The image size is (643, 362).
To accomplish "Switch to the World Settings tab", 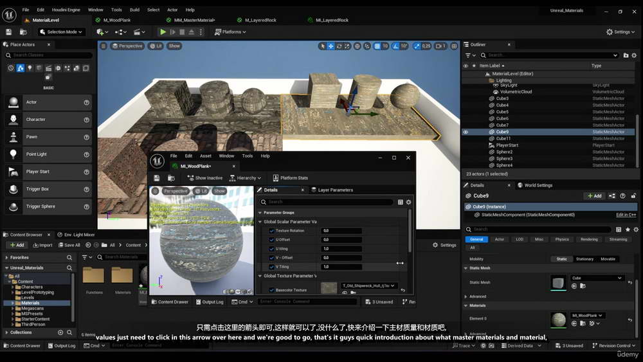I will [x=535, y=185].
